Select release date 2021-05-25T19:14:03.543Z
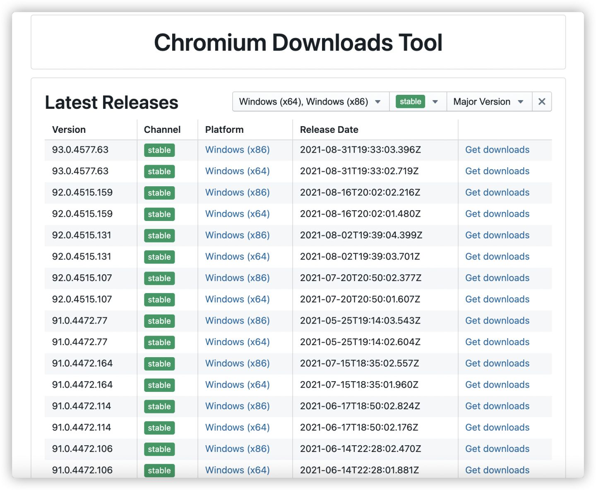 360,321
